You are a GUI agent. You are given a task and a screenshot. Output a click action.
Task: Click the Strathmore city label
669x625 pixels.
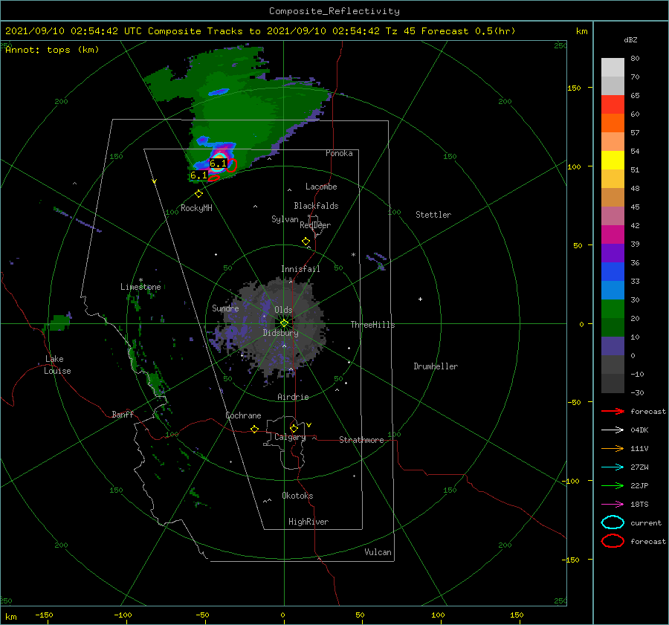tap(361, 440)
